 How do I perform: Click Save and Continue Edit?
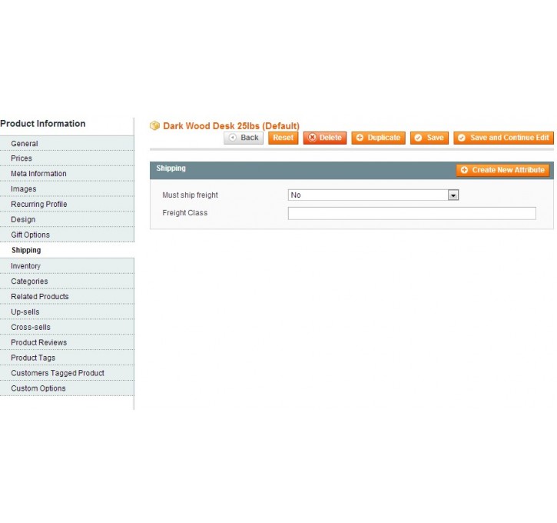pyautogui.click(x=503, y=138)
